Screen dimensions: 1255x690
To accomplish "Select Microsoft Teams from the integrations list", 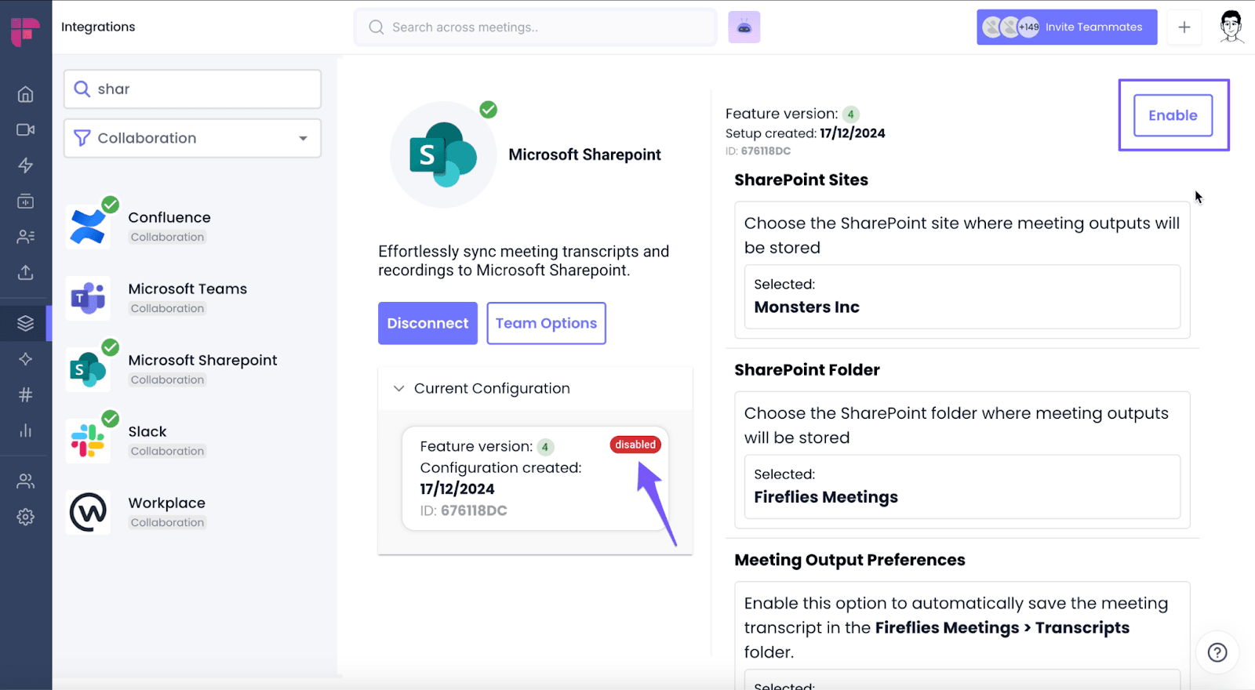I will point(187,289).
